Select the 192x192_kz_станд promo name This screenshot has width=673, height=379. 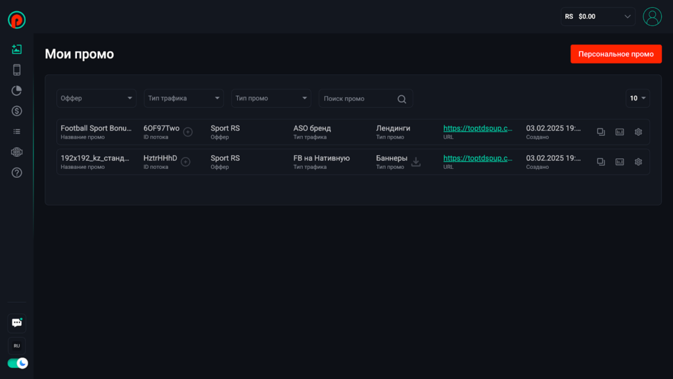95,158
